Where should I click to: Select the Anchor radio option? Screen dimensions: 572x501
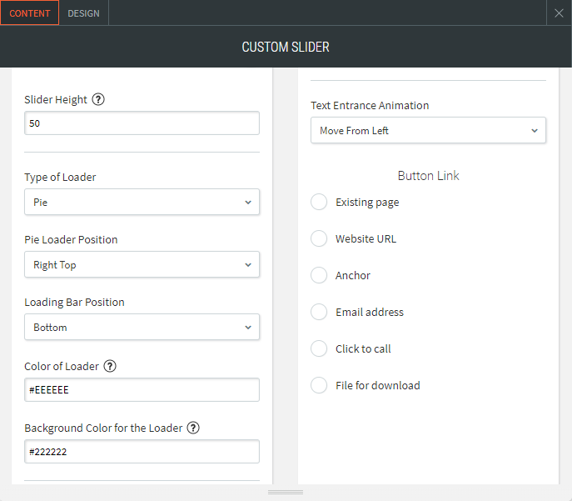(319, 275)
